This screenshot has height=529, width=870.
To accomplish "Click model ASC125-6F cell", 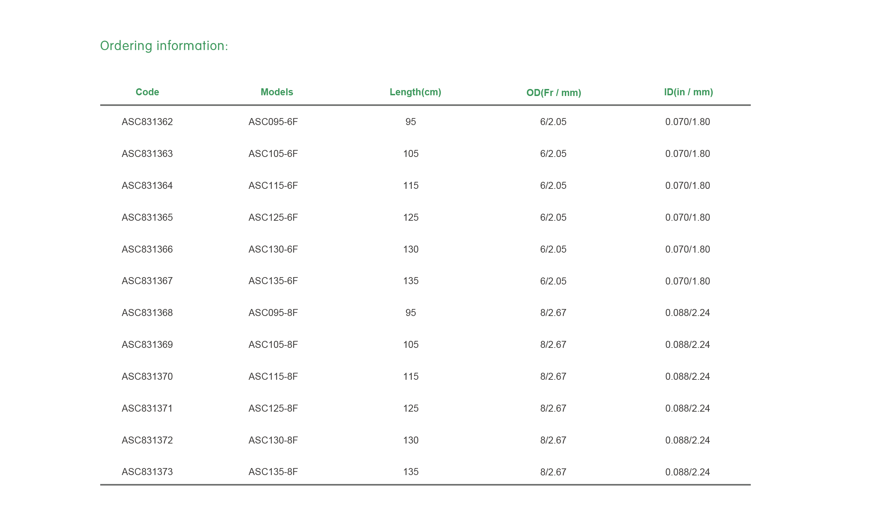I will pyautogui.click(x=273, y=218).
